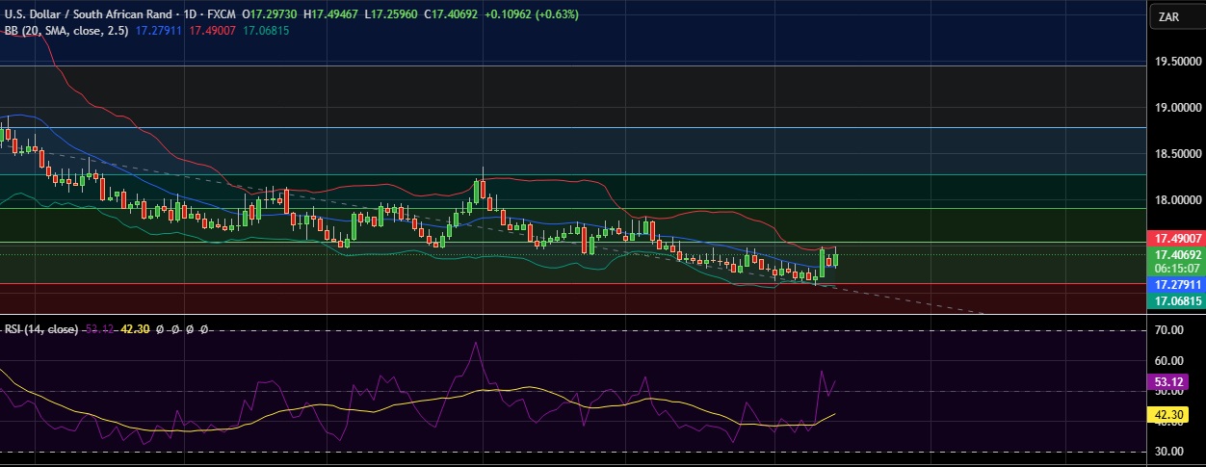Click the yellow 42.30 value in RSI legend
1206x467 pixels.
pyautogui.click(x=133, y=329)
